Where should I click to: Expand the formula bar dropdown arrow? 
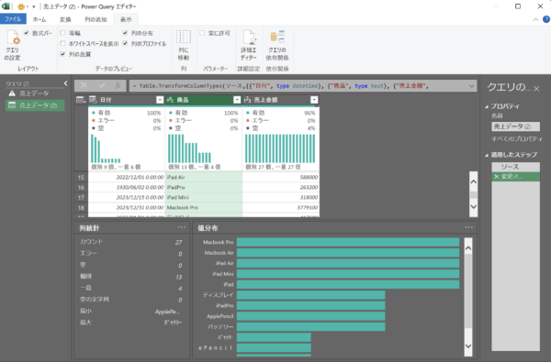pyautogui.click(x=471, y=86)
